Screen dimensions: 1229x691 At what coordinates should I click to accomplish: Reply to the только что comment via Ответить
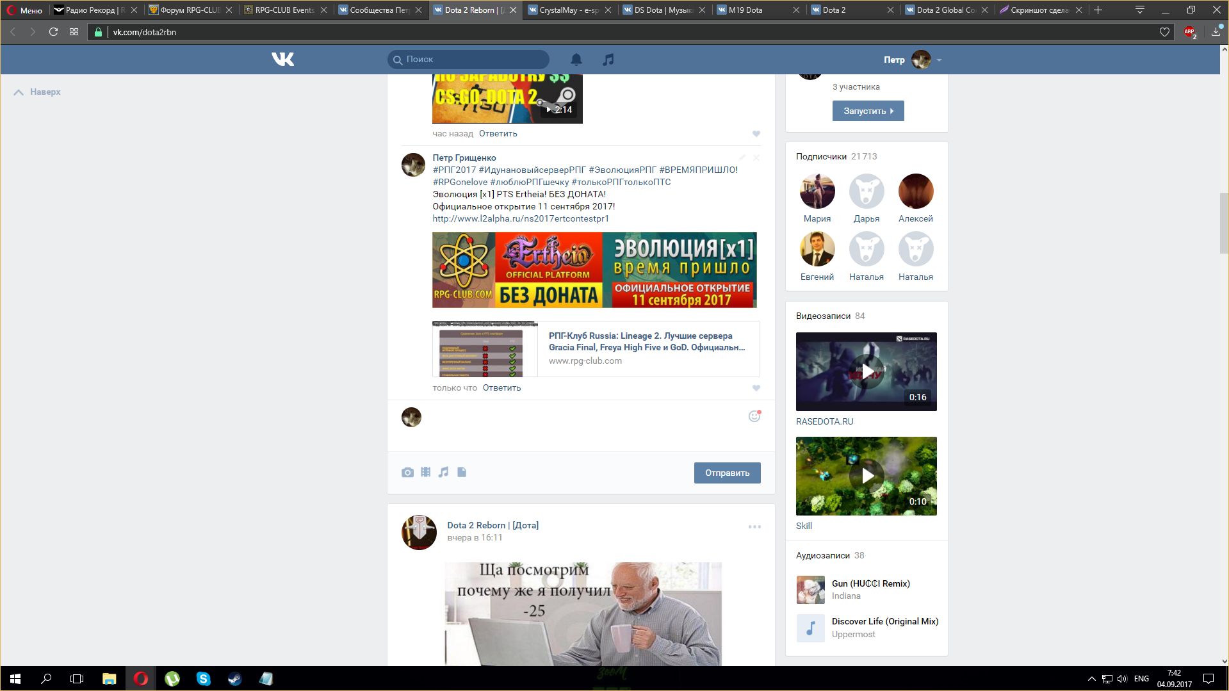501,387
